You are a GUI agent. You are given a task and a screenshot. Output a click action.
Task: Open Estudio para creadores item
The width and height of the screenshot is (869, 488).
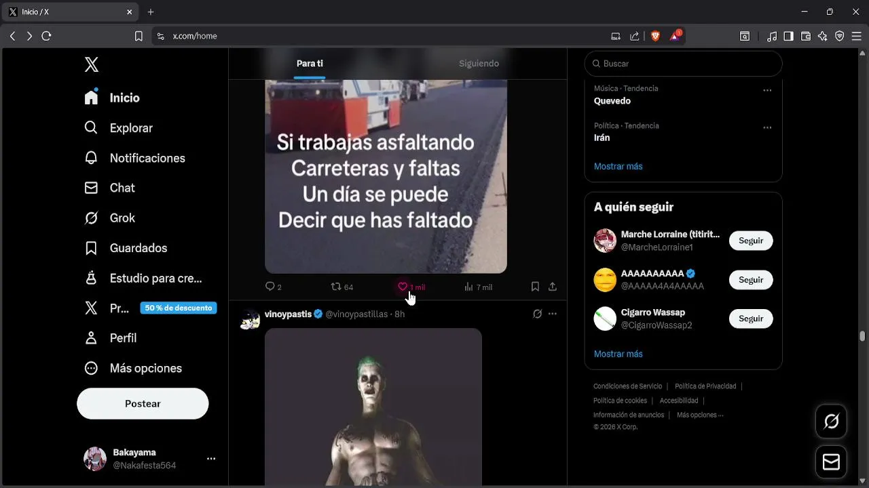tap(143, 278)
